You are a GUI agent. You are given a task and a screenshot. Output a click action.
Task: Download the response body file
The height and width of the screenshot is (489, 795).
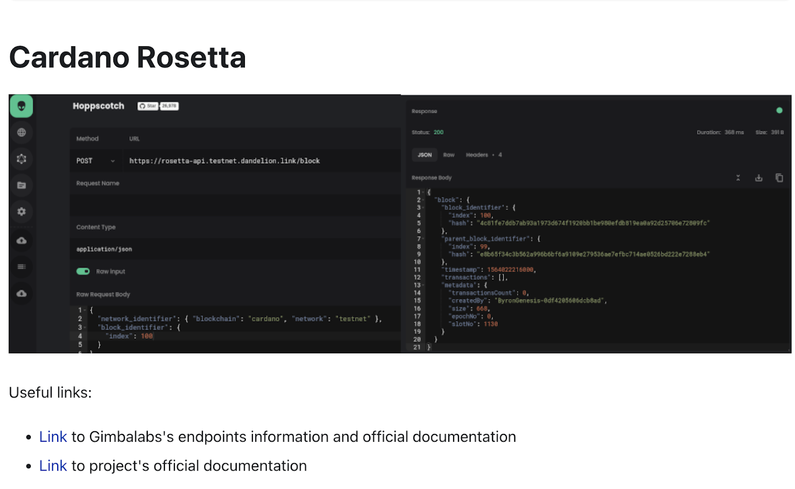tap(759, 178)
